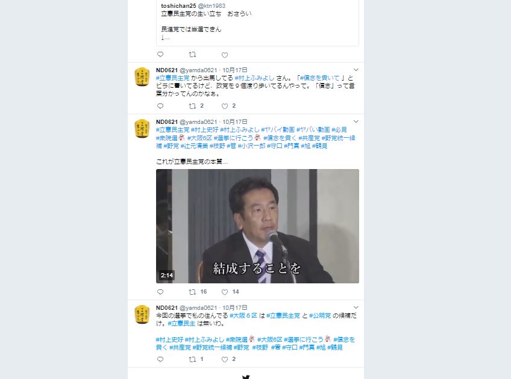Open ND0621 avatar on the video tweet
The image size is (511, 379).
click(142, 129)
